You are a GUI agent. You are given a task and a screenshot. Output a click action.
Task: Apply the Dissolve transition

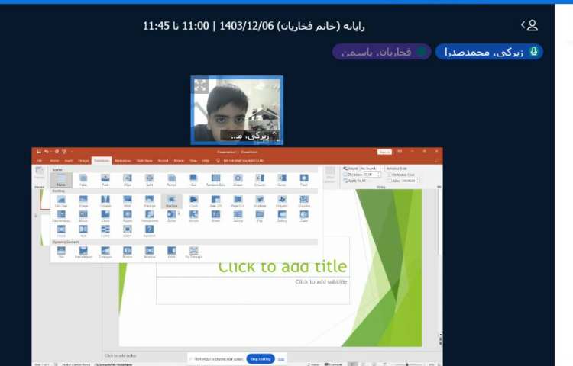click(303, 201)
